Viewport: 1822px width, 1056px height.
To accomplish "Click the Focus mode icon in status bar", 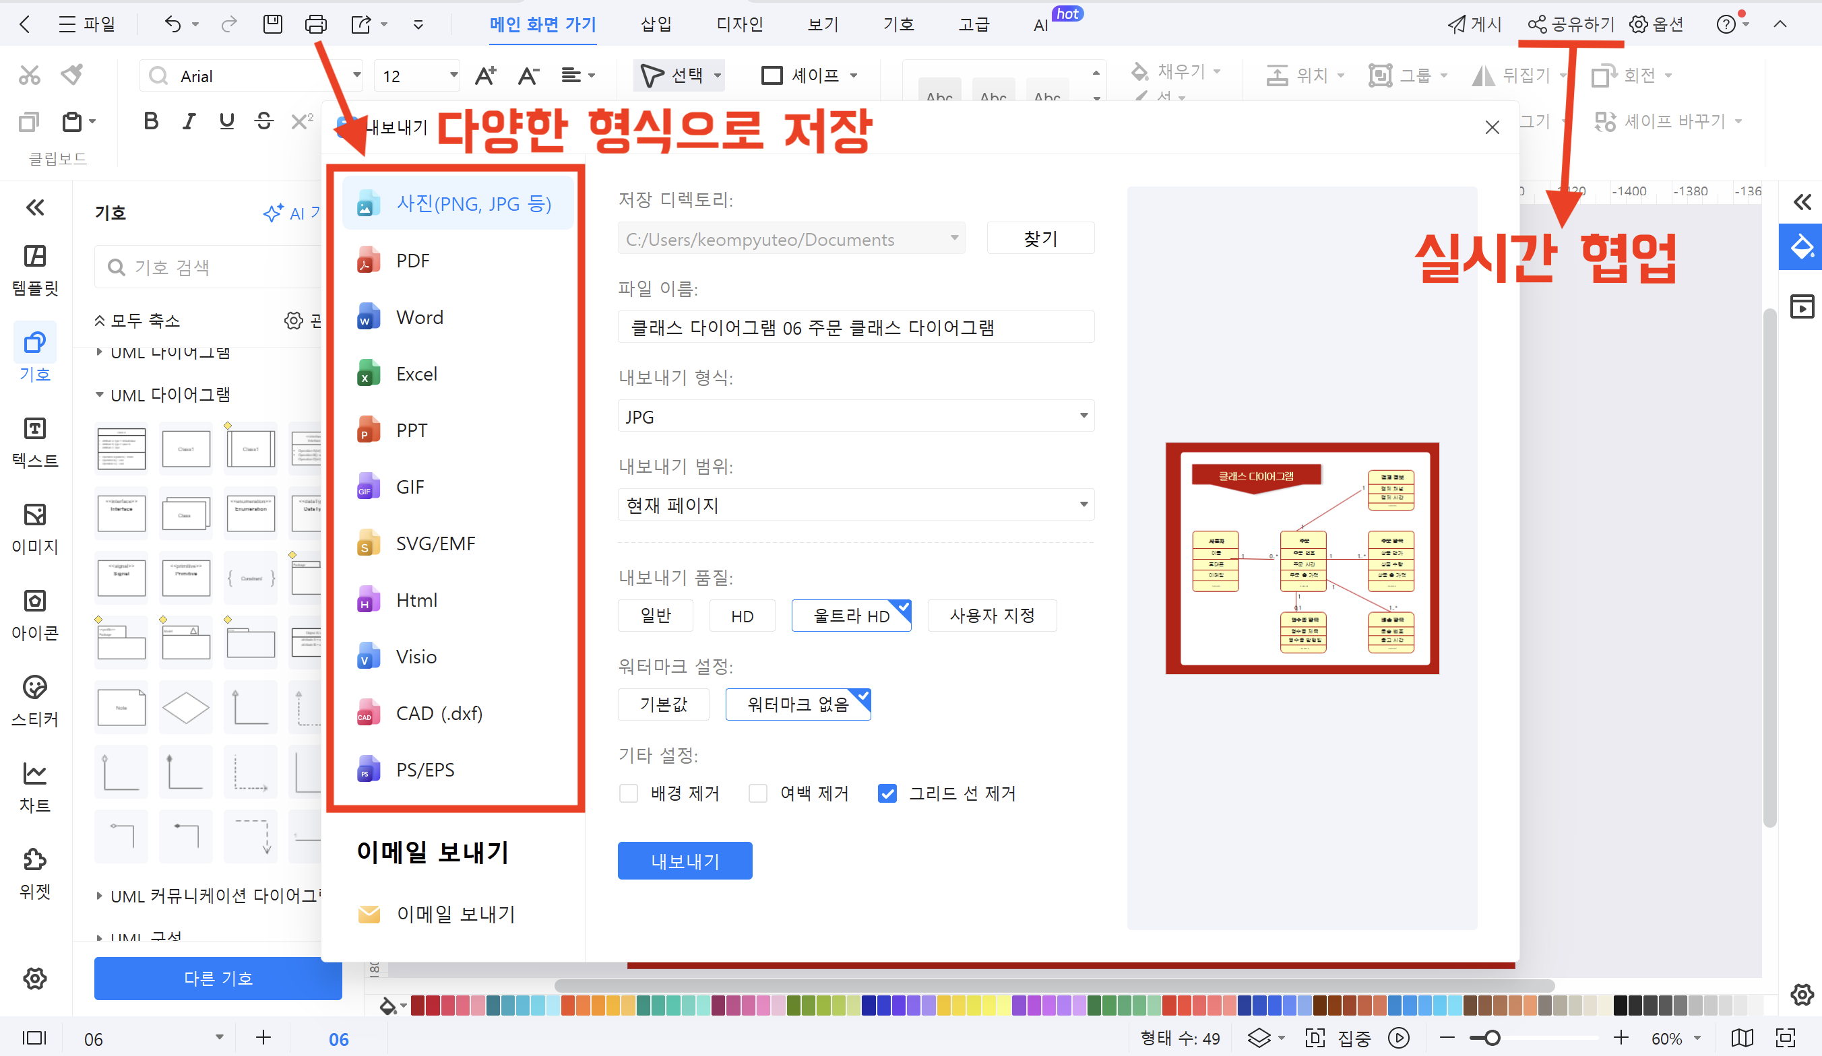I will coord(1315,1038).
